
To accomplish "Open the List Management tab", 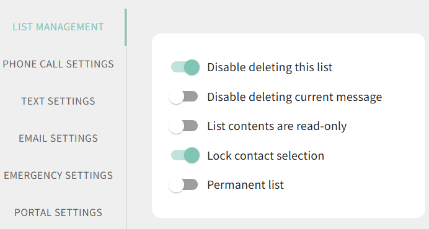I will [58, 27].
